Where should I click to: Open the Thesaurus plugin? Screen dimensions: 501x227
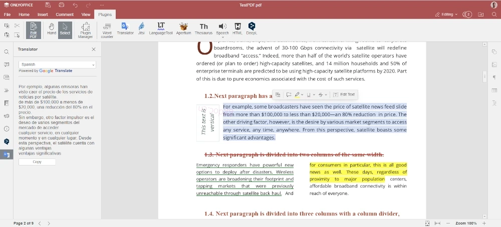[x=203, y=28]
